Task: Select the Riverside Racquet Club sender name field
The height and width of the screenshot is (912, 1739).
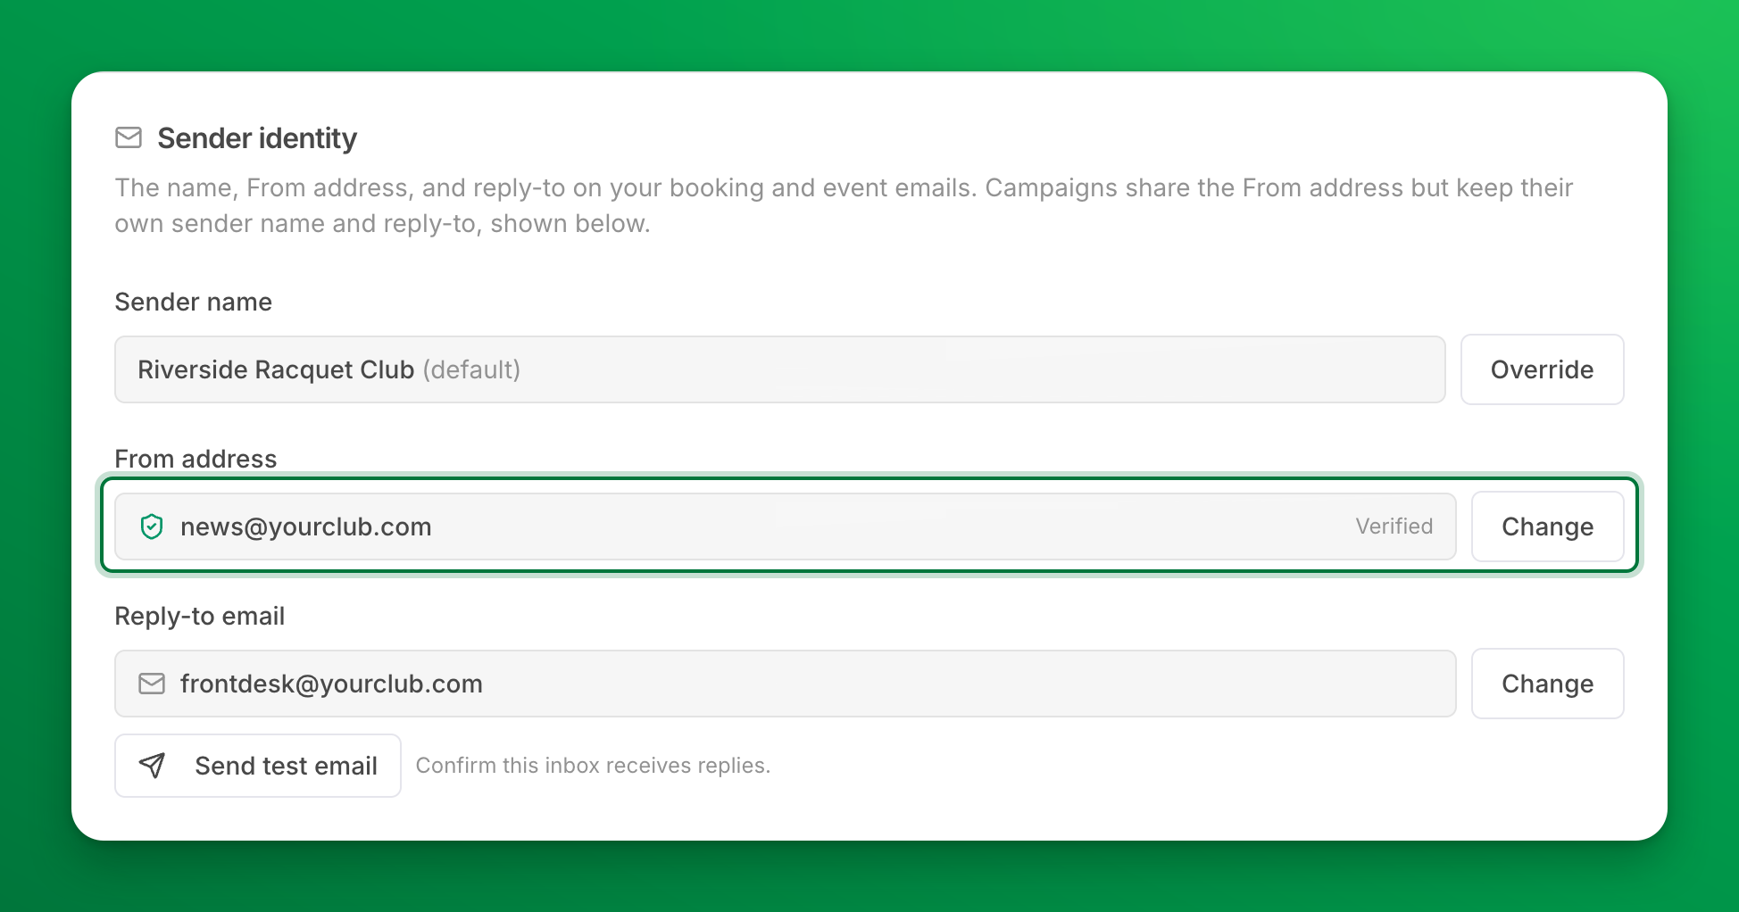Action: [x=780, y=369]
